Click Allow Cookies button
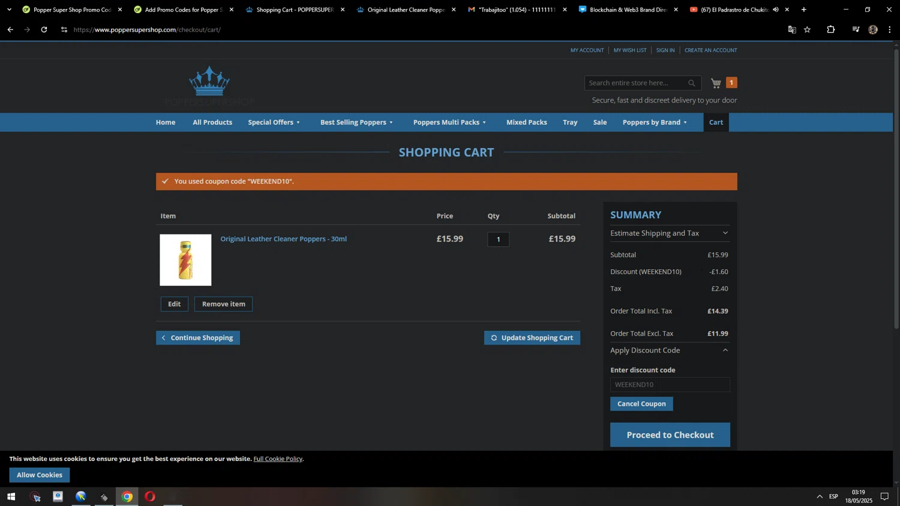This screenshot has height=506, width=900. (40, 475)
